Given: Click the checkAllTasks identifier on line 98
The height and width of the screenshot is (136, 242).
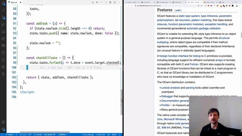Looking at the screenshot, I should coord(47,58).
